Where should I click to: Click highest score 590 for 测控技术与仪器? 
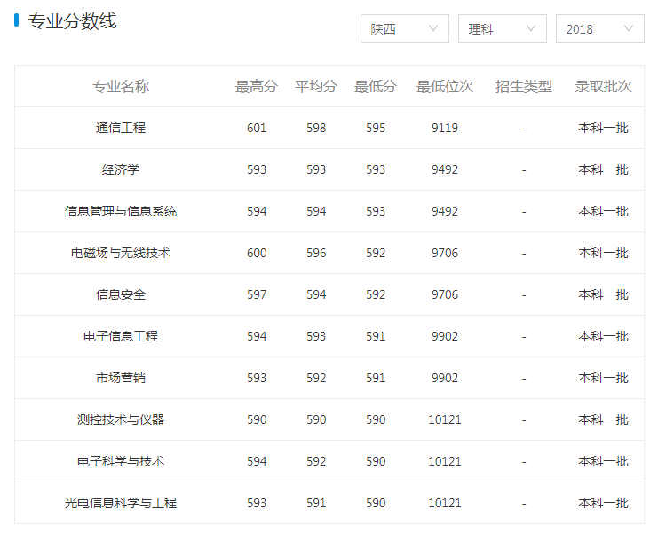point(257,419)
